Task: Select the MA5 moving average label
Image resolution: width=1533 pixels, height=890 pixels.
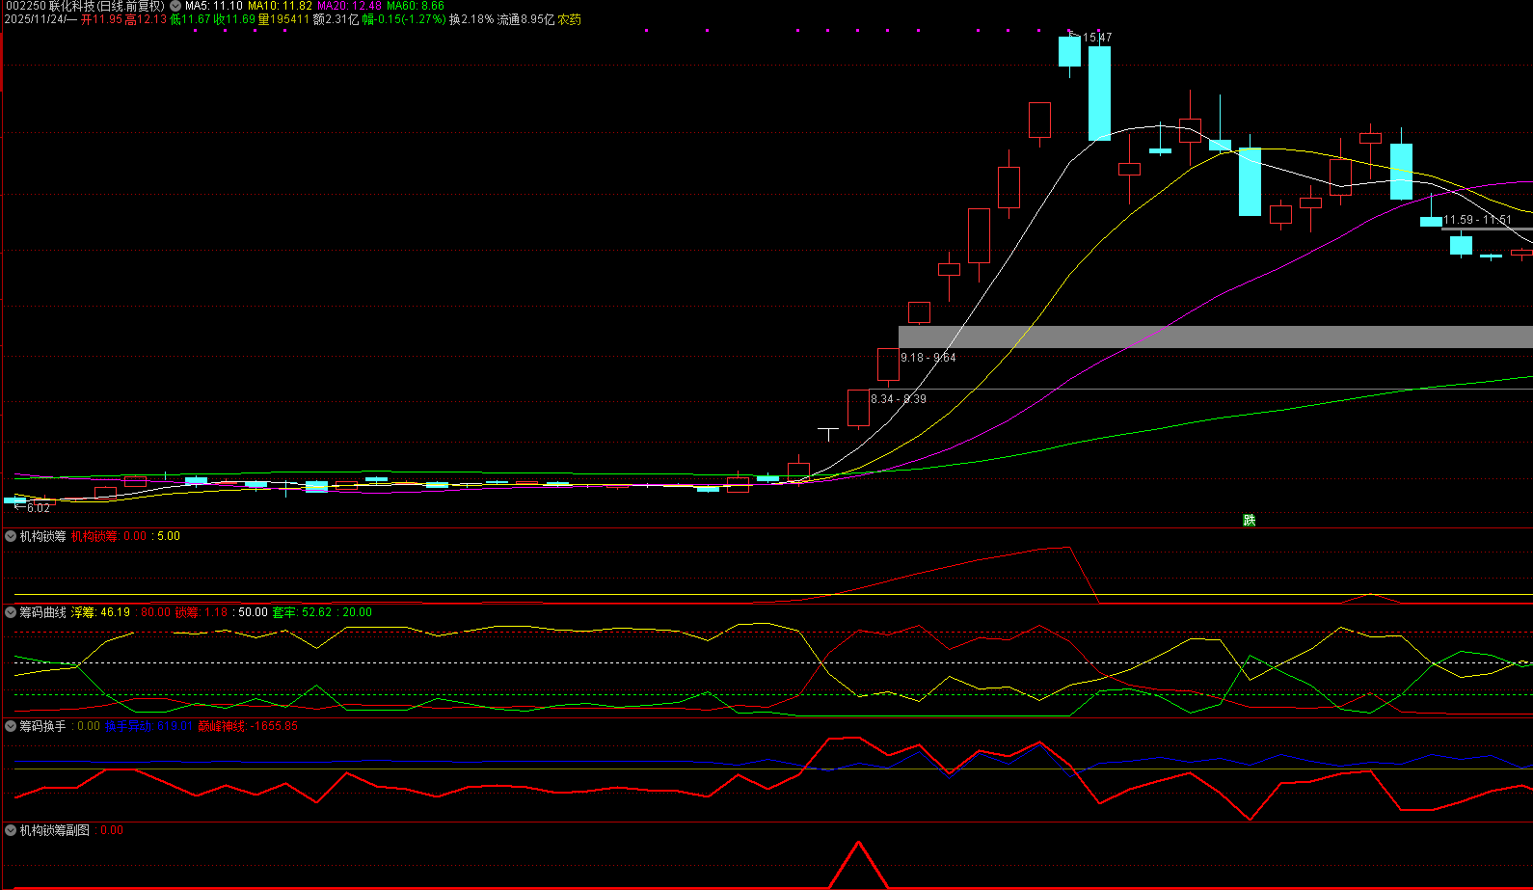Action: tap(213, 6)
